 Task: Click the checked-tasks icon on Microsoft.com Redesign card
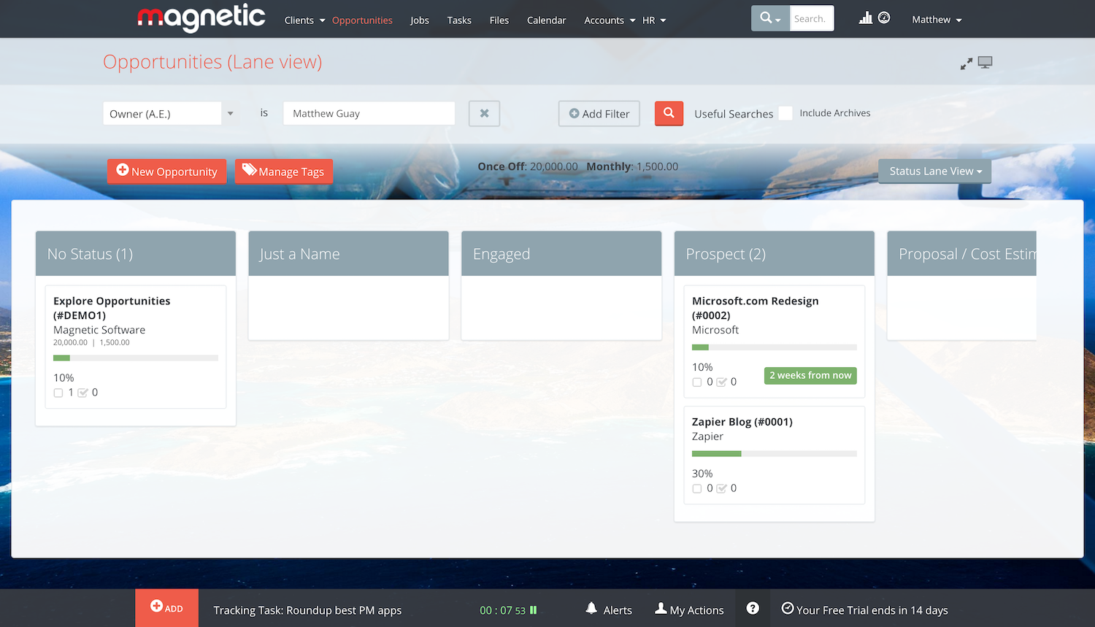722,382
